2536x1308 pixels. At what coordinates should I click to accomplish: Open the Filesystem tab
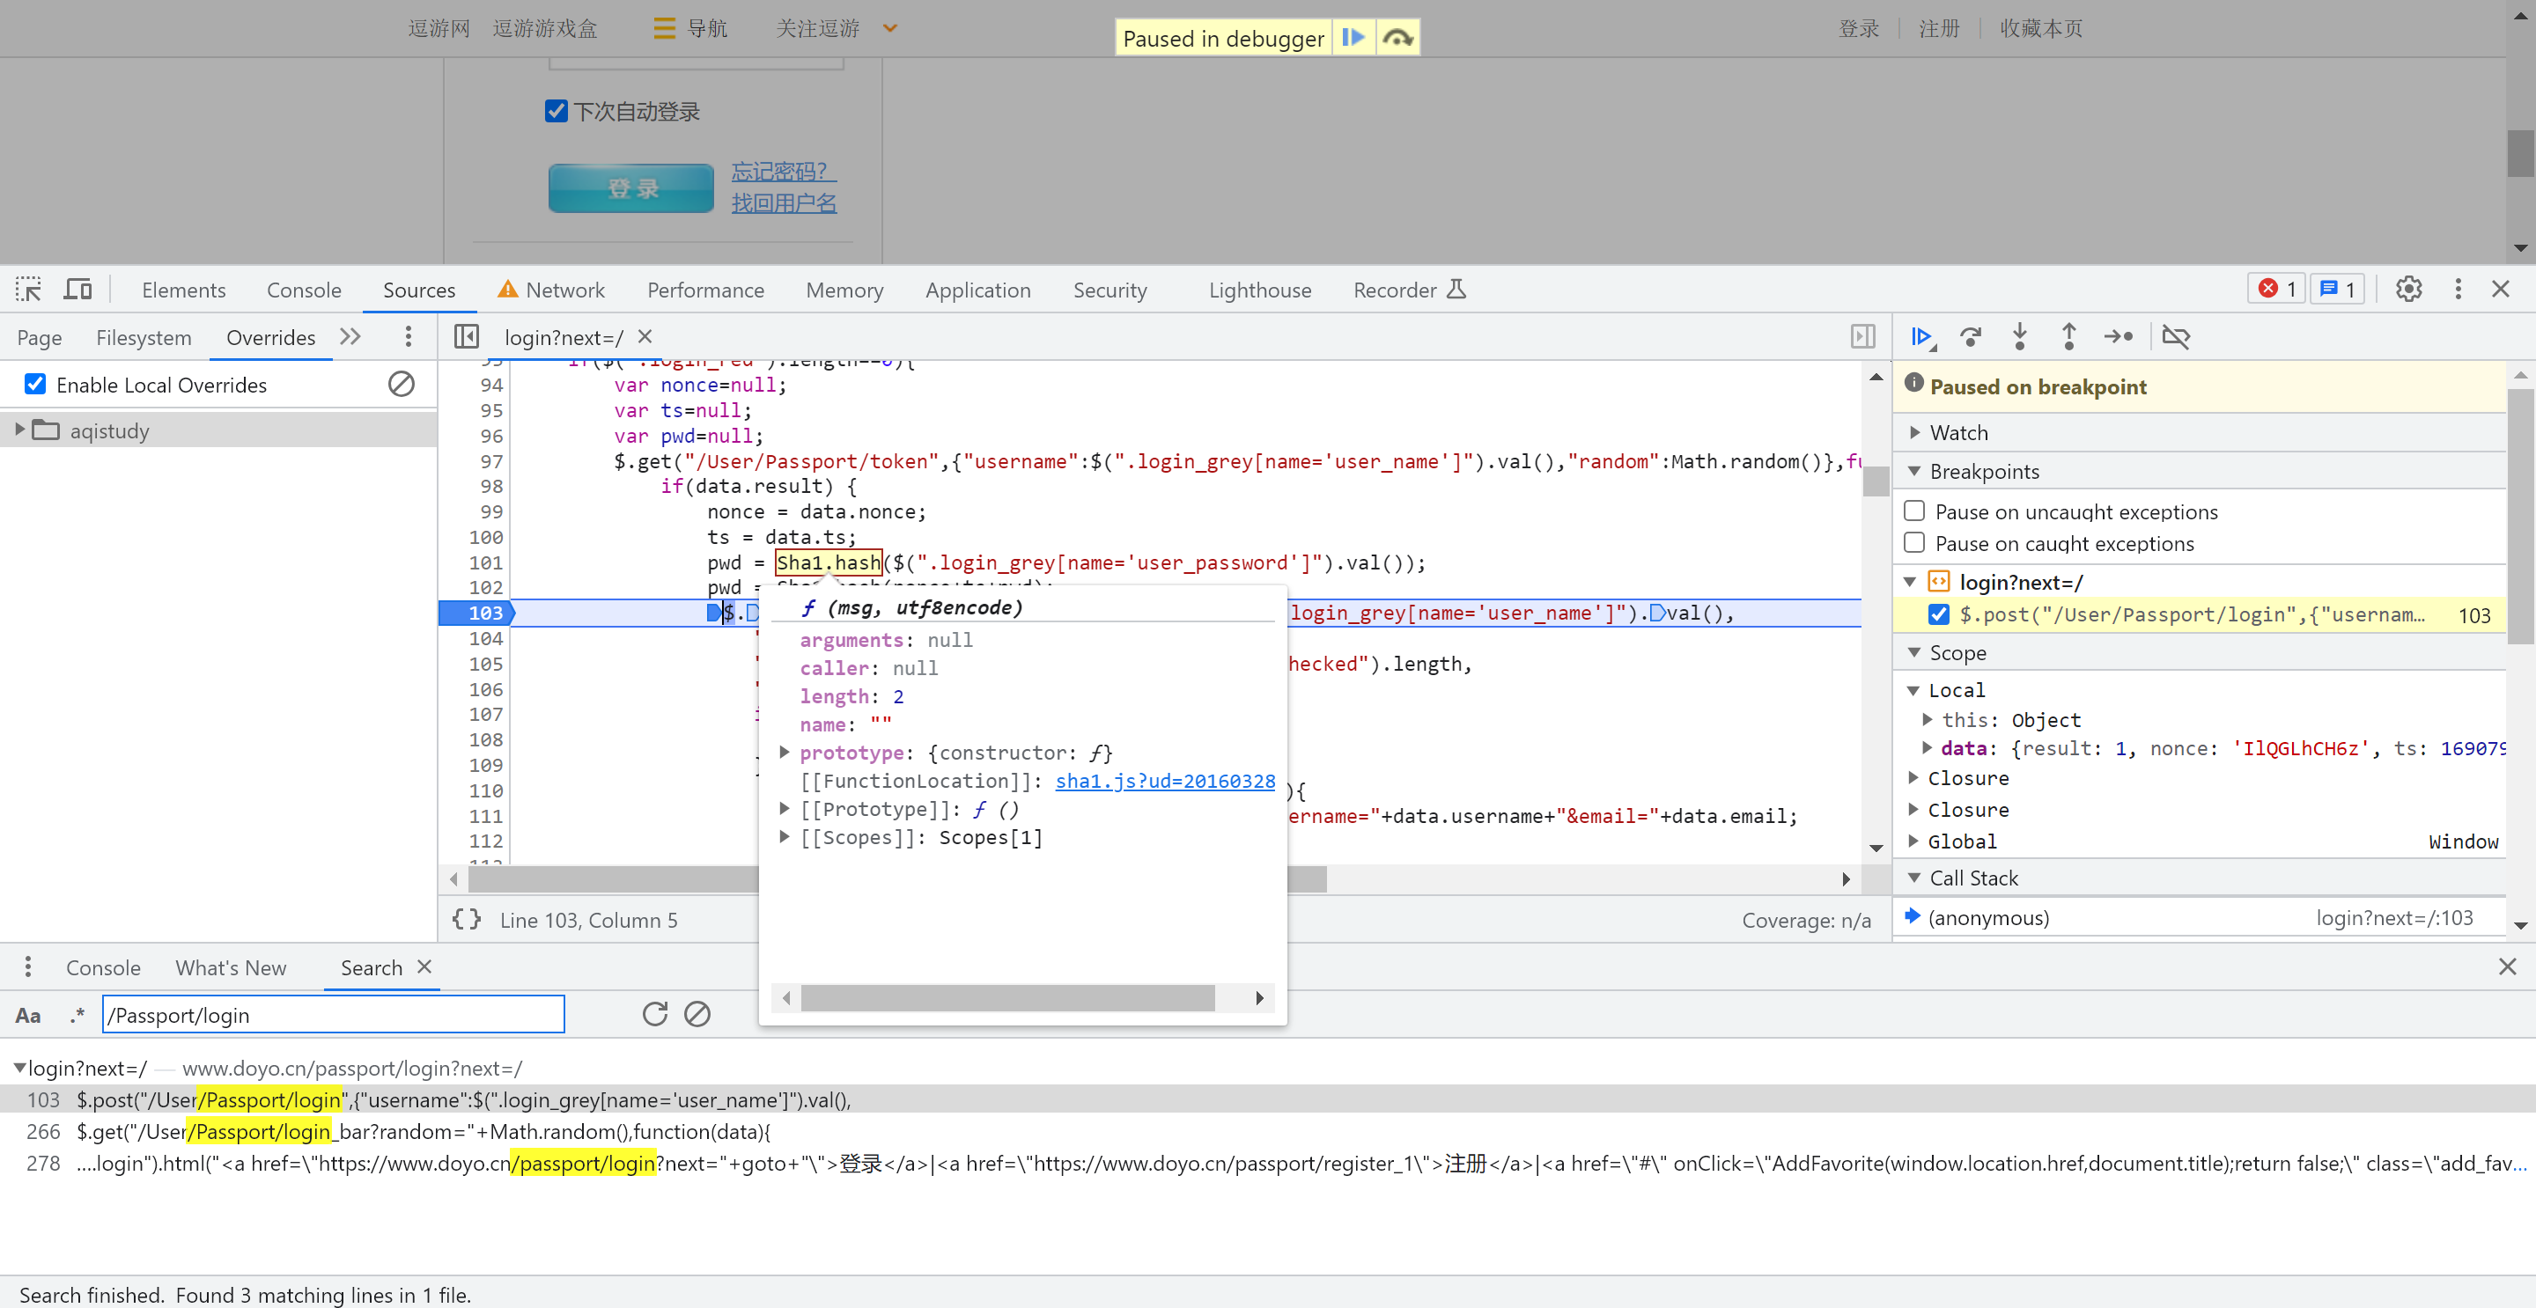(x=144, y=338)
